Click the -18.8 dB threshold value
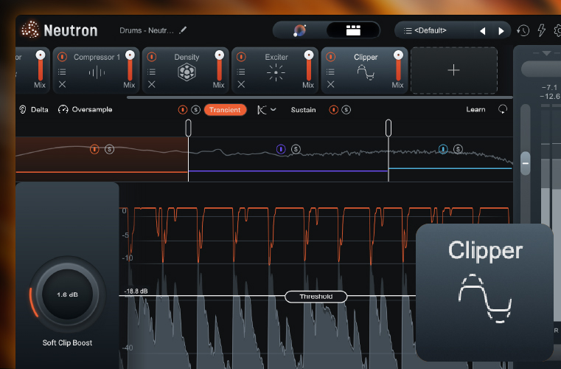 pyautogui.click(x=136, y=292)
